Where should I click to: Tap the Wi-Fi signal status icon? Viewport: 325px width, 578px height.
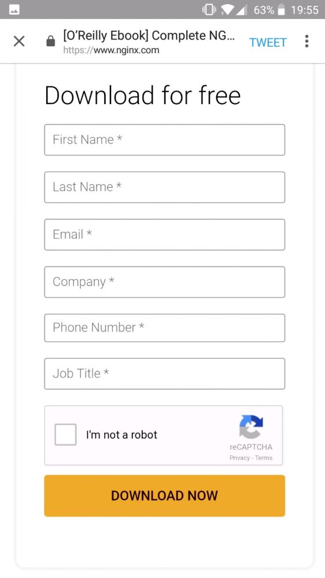(227, 10)
